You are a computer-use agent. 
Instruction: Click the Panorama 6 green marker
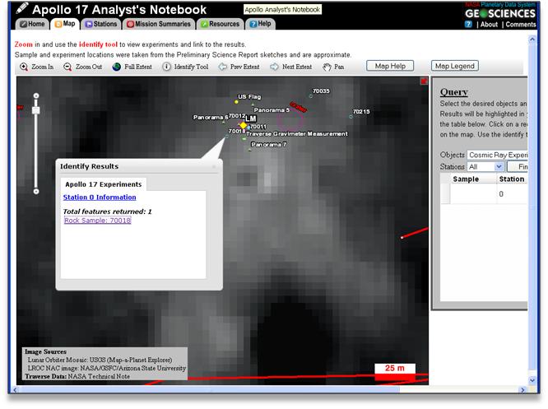point(224,123)
